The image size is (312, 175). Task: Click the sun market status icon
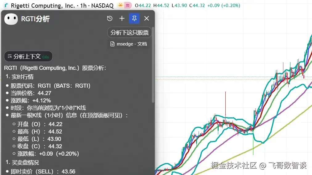coord(120,5)
